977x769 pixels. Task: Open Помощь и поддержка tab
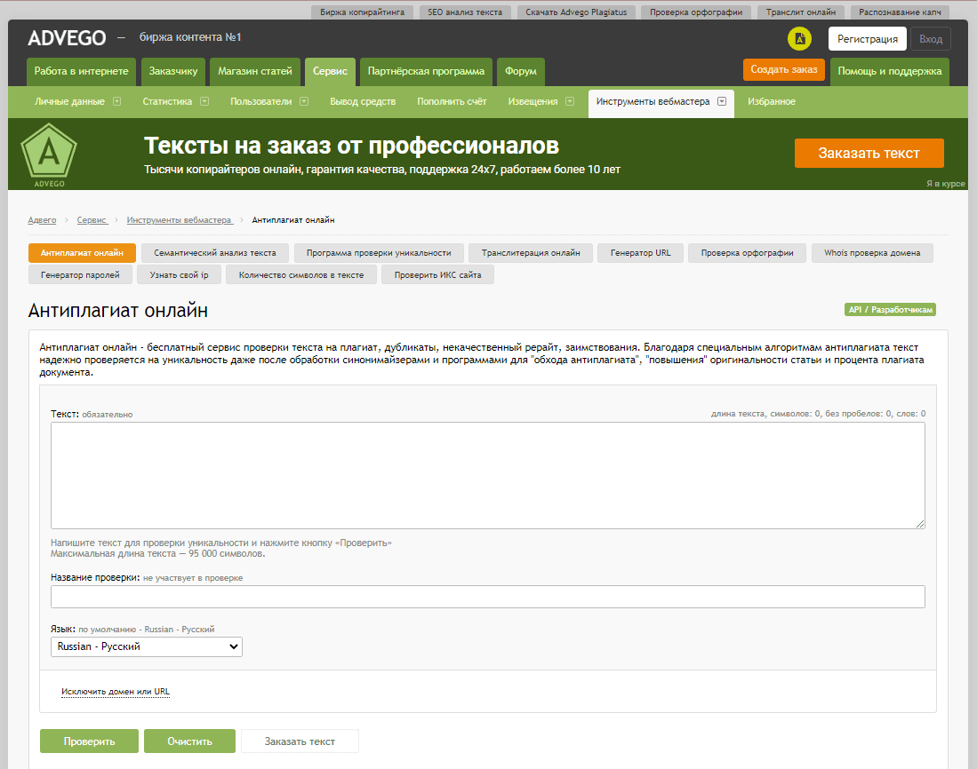[x=890, y=72]
